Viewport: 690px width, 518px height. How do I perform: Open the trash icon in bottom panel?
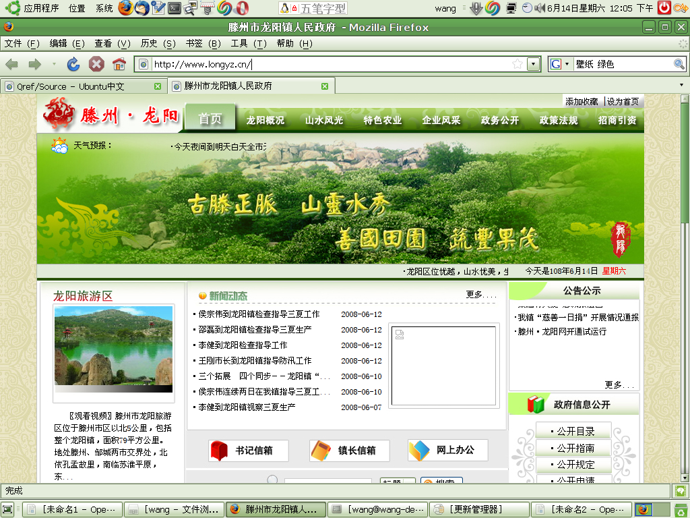[681, 510]
